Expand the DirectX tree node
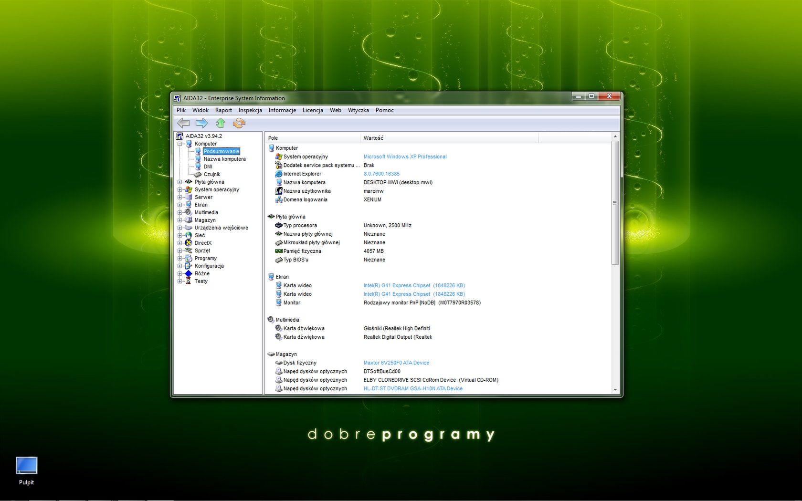Screen dimensions: 802x501 [180, 243]
